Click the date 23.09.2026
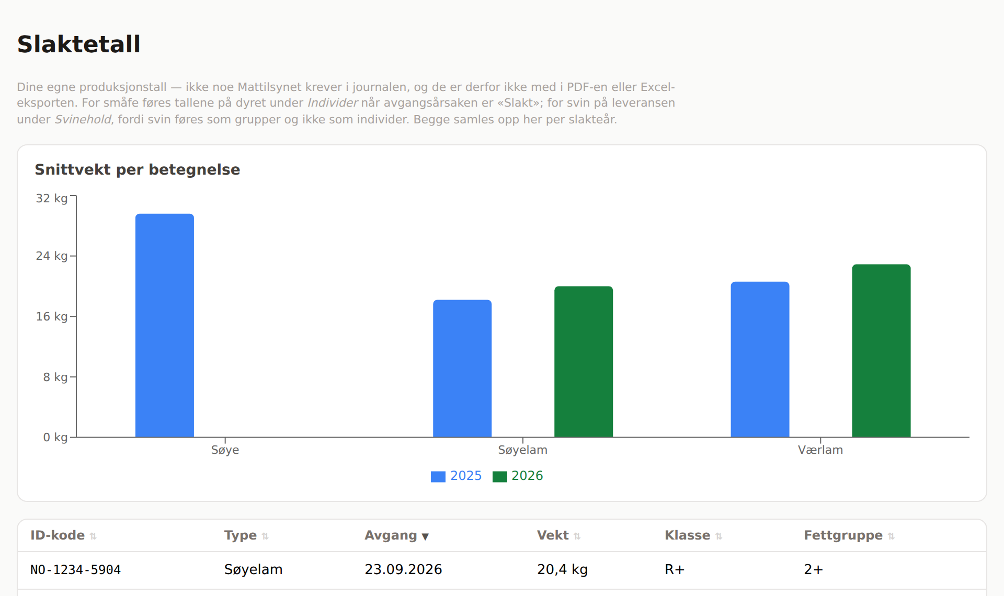The height and width of the screenshot is (596, 1004). pos(403,569)
